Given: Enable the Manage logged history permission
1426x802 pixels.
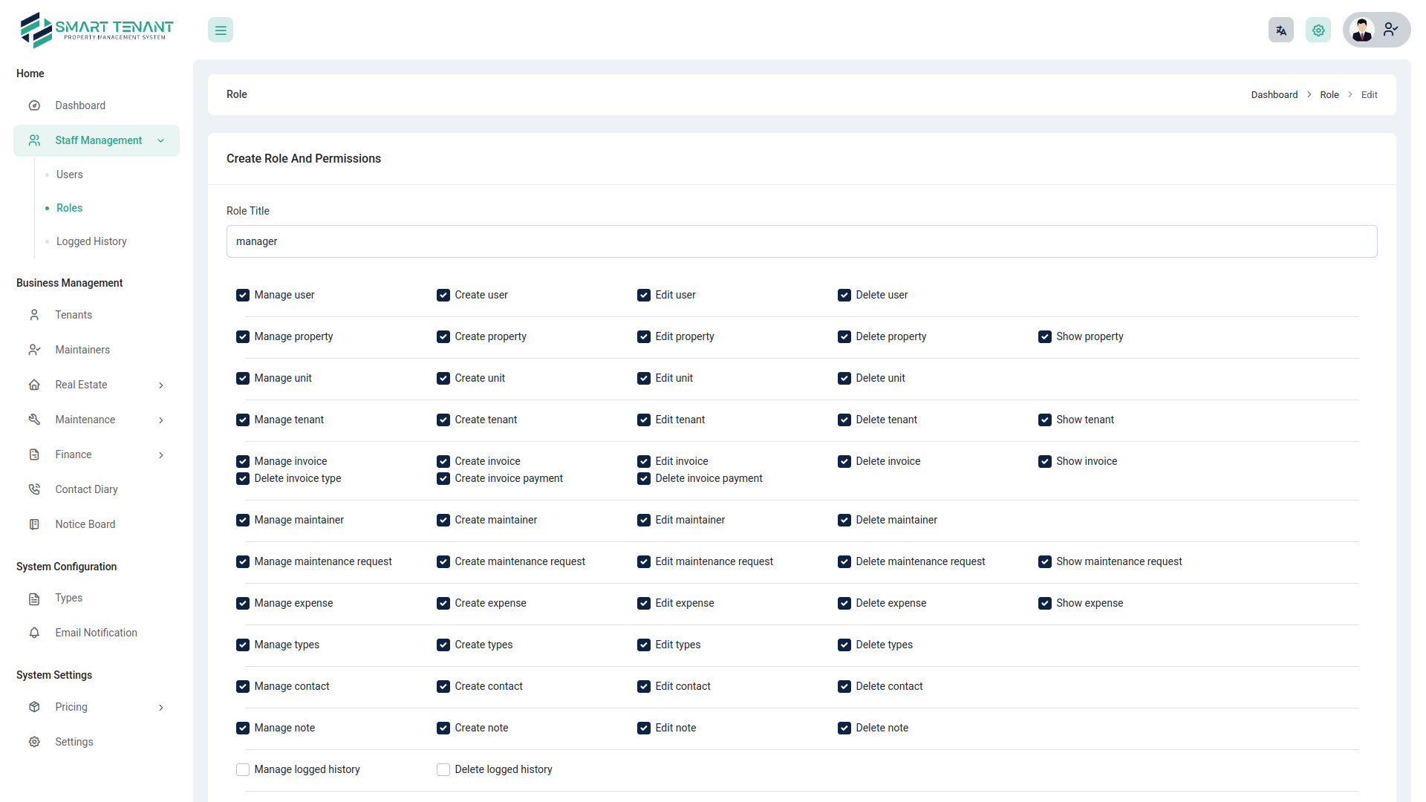Looking at the screenshot, I should tap(242, 769).
